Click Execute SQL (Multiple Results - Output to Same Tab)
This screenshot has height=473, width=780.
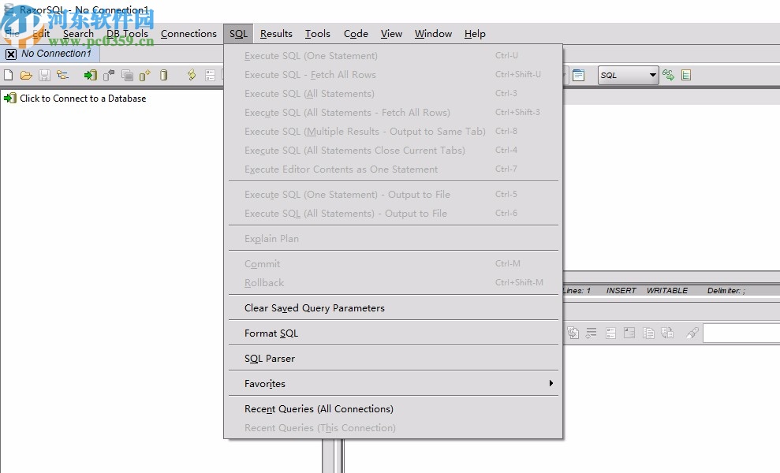[393, 132]
